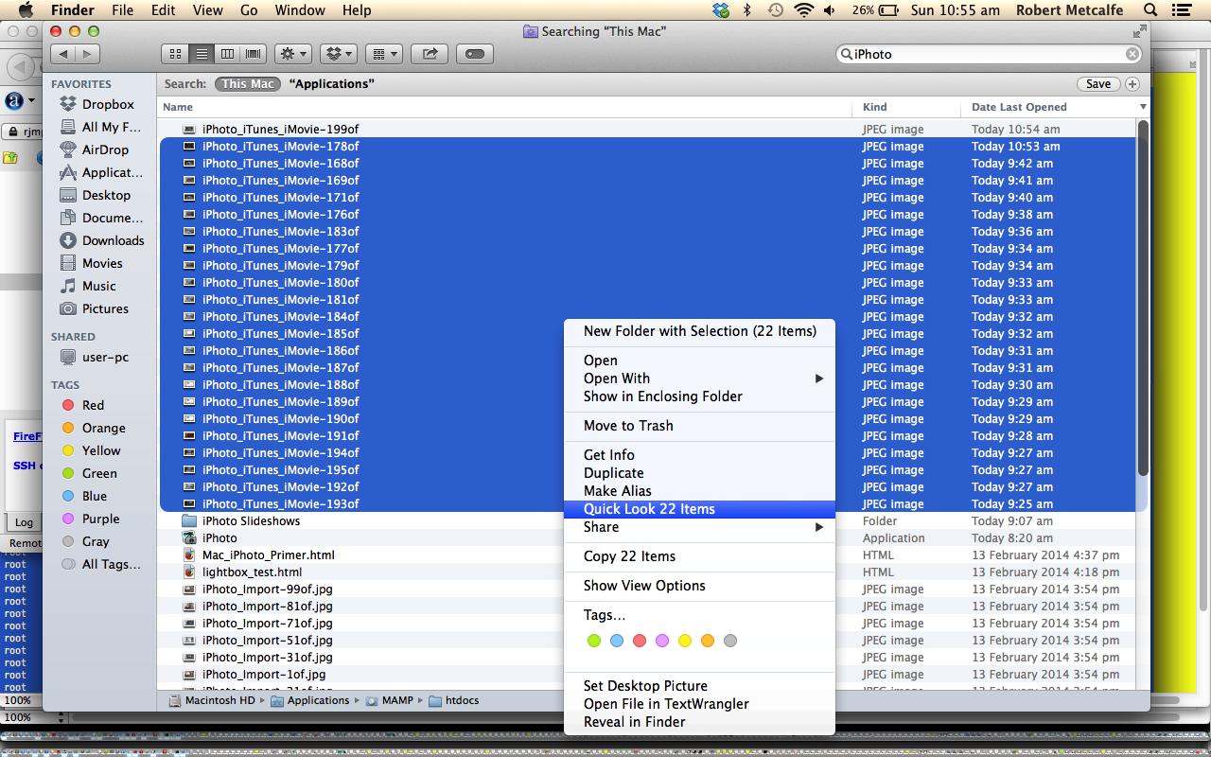Filter by Green tag in sidebar
1211x757 pixels.
pos(90,473)
